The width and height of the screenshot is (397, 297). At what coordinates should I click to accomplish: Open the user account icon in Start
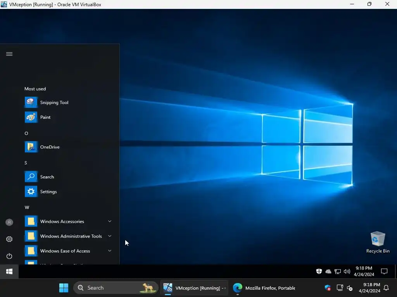(9, 222)
